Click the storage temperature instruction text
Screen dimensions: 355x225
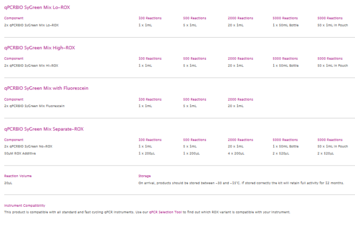[241, 182]
